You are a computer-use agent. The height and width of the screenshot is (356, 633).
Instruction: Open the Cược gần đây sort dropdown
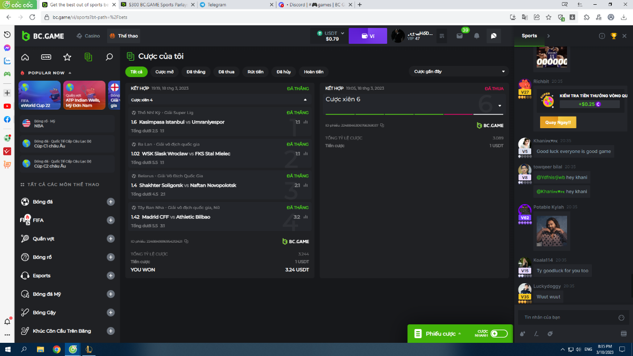pyautogui.click(x=458, y=71)
